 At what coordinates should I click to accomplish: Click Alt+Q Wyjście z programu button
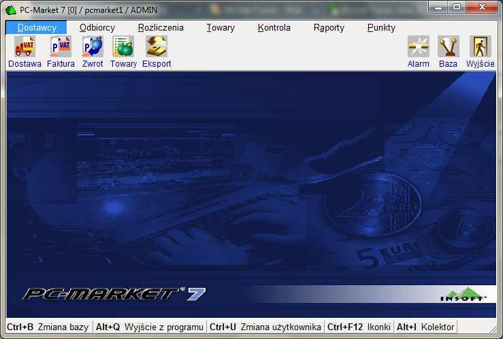click(x=150, y=327)
